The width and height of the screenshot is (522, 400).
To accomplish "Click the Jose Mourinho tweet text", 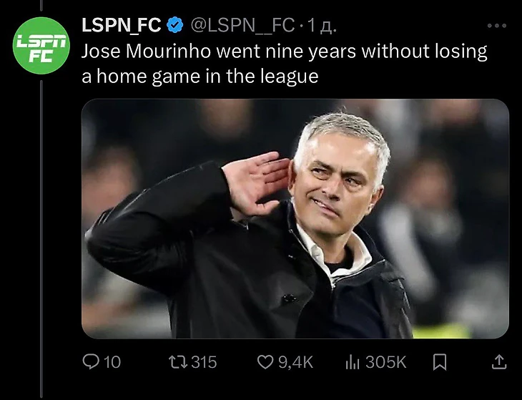I will [x=284, y=63].
